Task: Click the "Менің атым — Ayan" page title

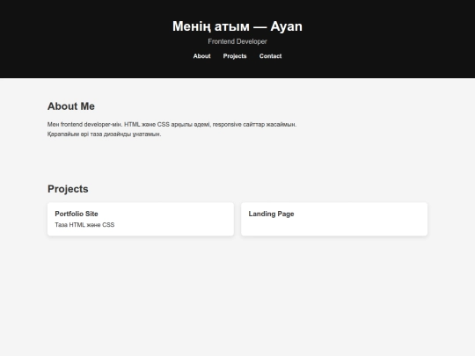Action: (x=237, y=26)
